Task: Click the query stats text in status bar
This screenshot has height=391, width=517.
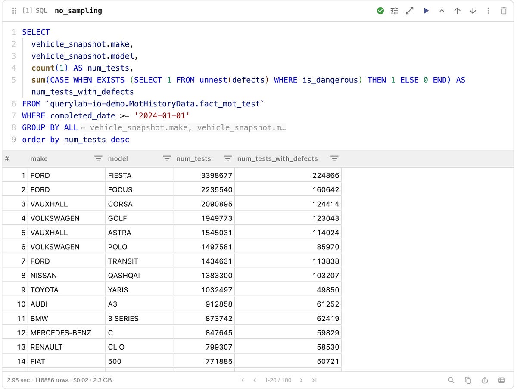Action: pyautogui.click(x=60, y=380)
